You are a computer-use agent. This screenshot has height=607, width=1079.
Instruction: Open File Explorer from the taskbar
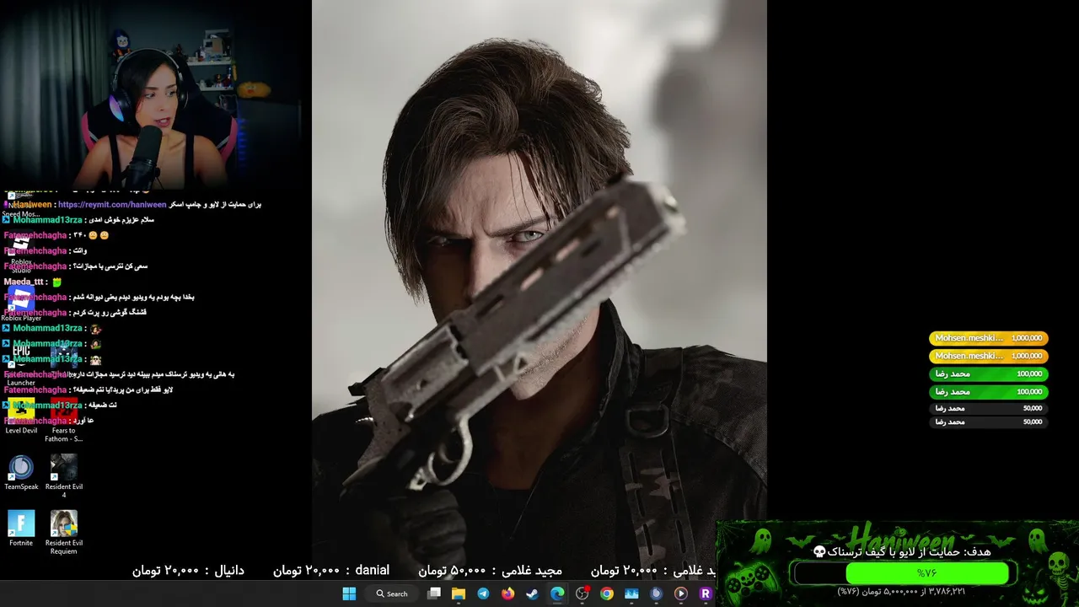pos(459,594)
